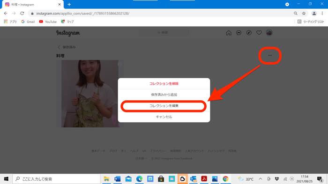This screenshot has height=184, width=328.
Task: Open Adobe Acrobat from the taskbar
Action: click(x=204, y=179)
